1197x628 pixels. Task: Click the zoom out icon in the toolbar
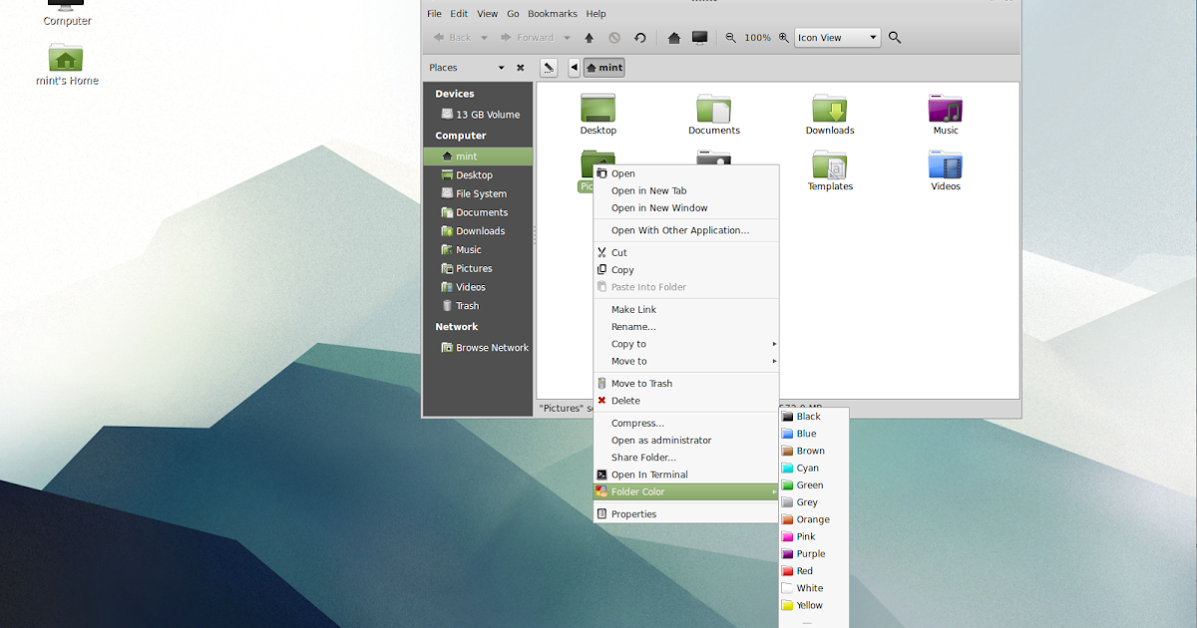click(730, 37)
